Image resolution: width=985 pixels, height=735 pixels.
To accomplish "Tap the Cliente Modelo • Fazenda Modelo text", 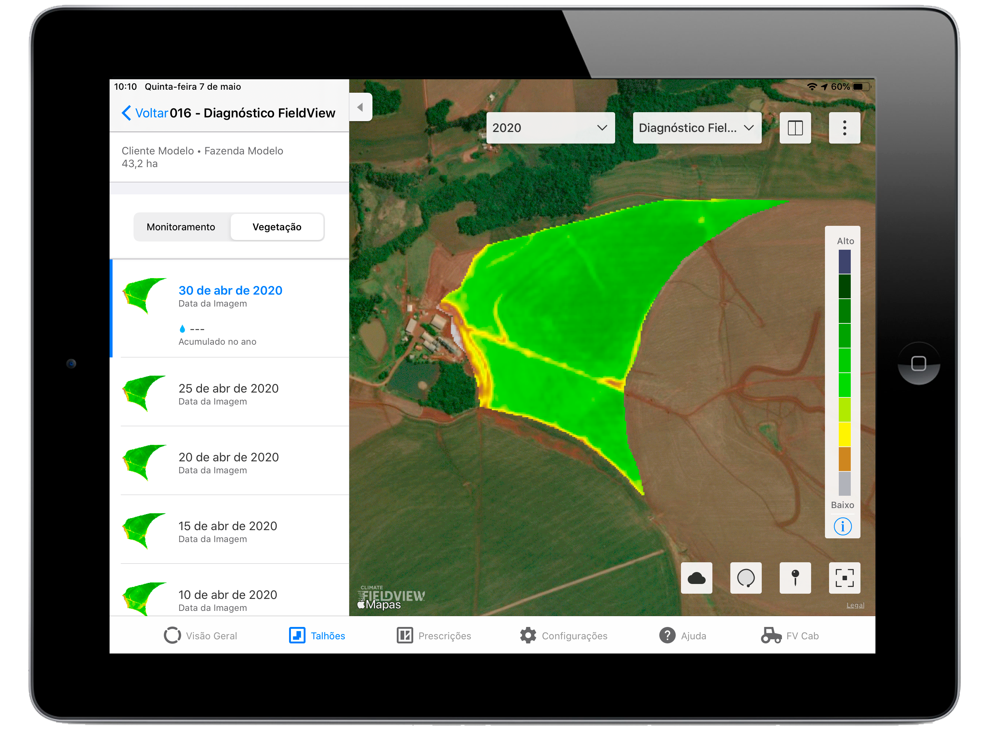I will pos(202,151).
